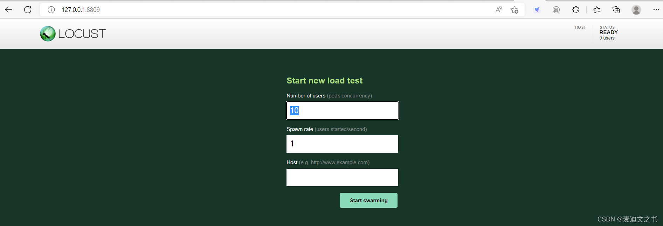Click the read aloud icon
Viewport: 663px width, 226px height.
pos(499,10)
